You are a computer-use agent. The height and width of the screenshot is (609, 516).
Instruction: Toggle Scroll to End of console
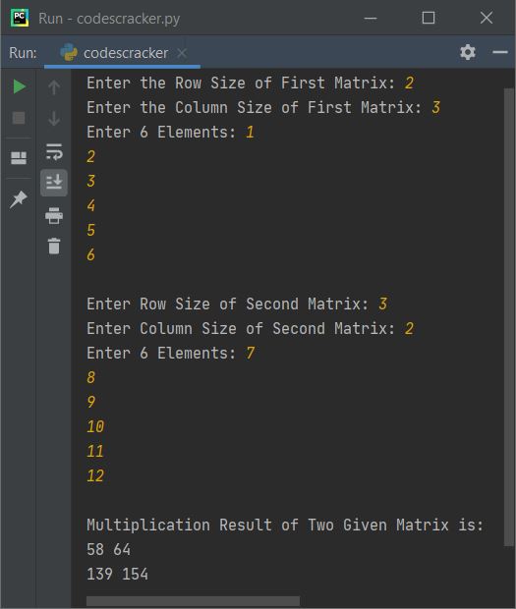click(x=54, y=182)
